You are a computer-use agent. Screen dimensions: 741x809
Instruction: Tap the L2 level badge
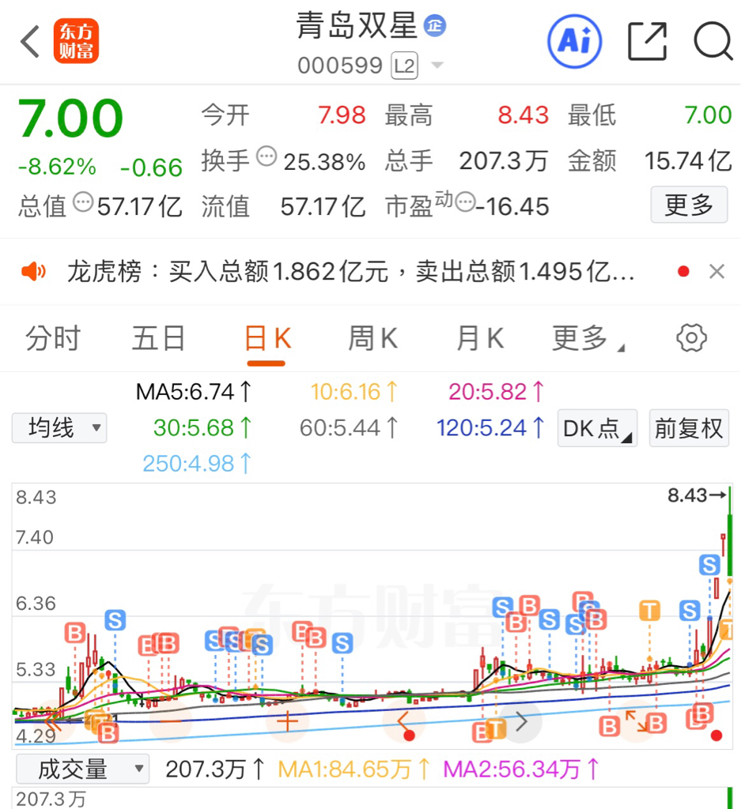coord(404,66)
